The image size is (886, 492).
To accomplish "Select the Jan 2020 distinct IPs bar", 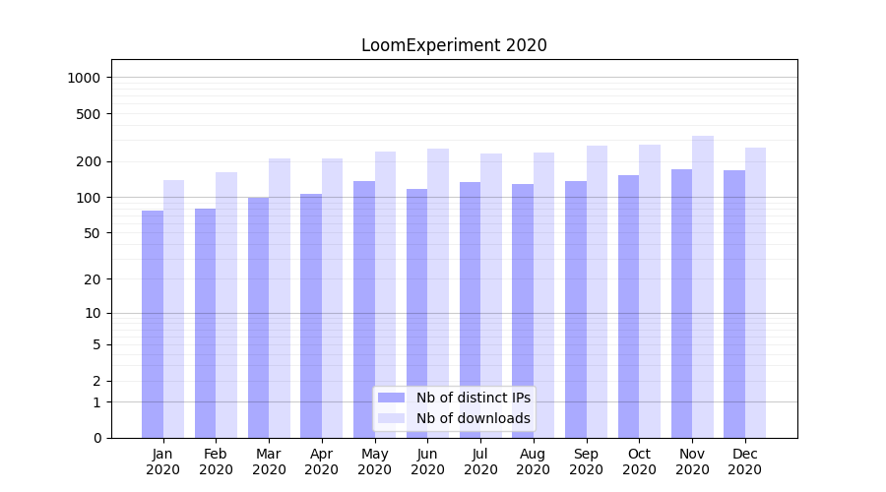I will (x=153, y=324).
